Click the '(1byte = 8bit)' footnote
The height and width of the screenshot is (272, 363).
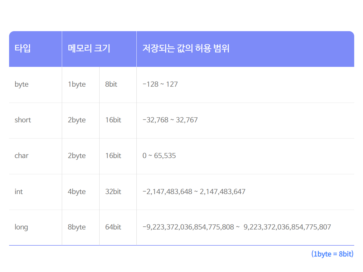(332, 254)
